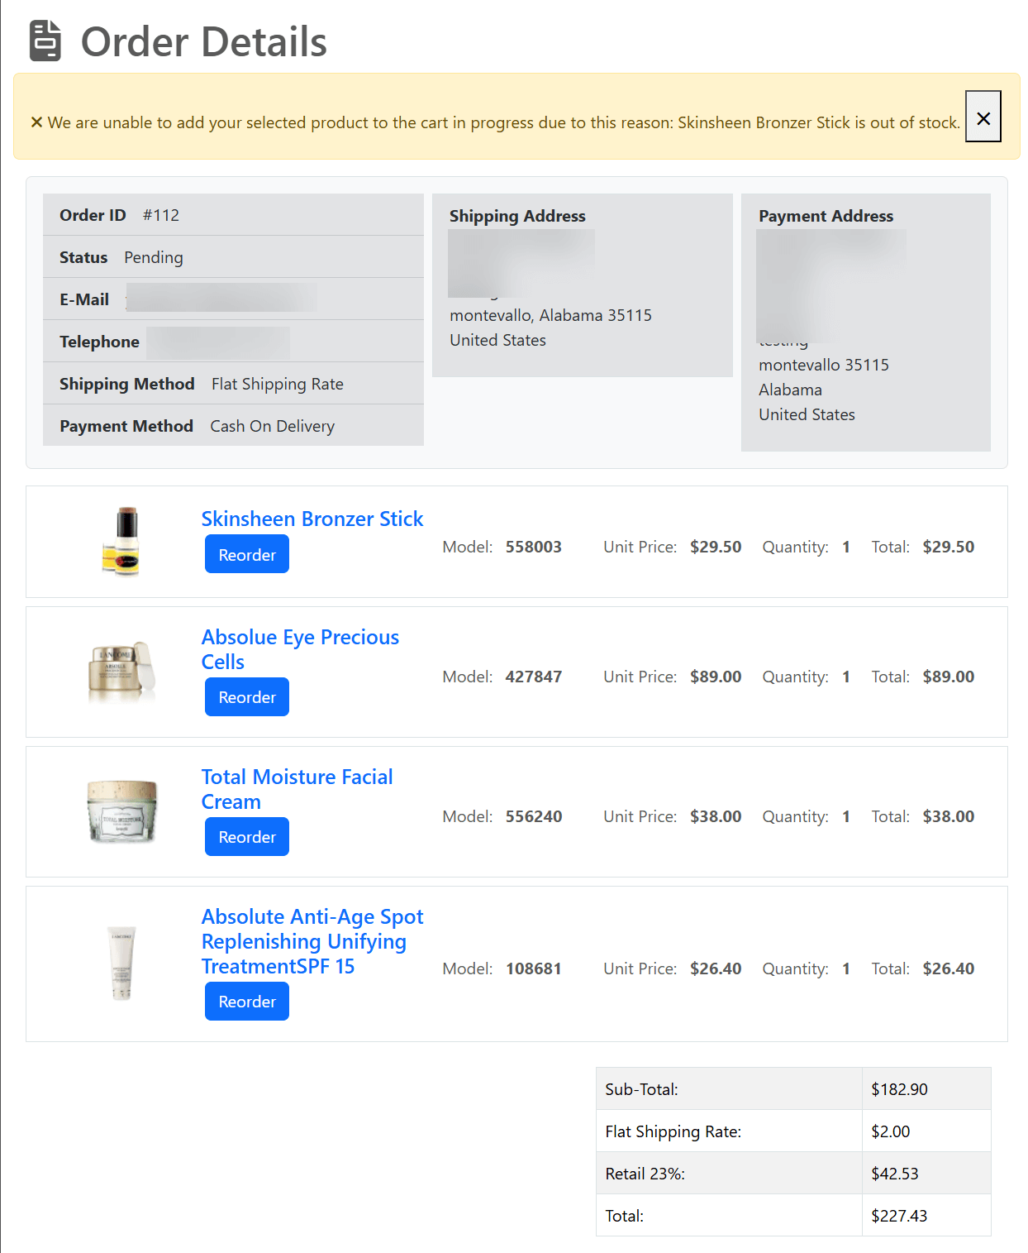Click the Order Details page heading

pyautogui.click(x=203, y=41)
